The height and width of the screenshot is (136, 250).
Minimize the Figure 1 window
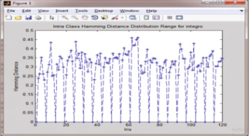point(207,2)
